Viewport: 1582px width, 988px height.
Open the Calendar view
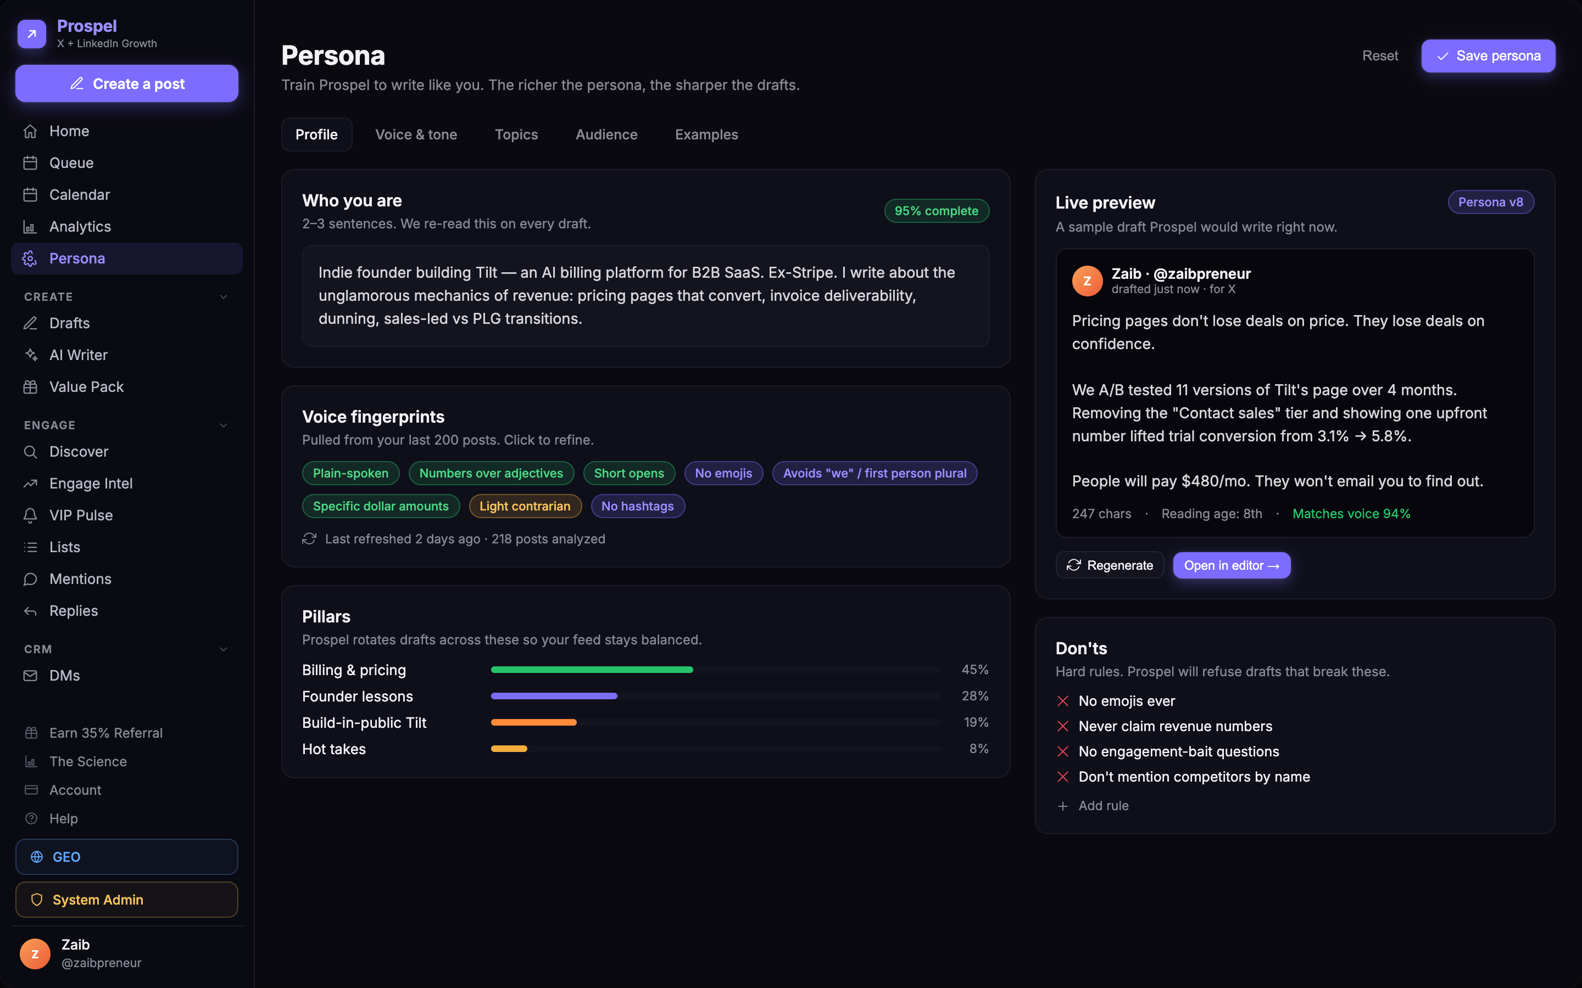pyautogui.click(x=127, y=195)
